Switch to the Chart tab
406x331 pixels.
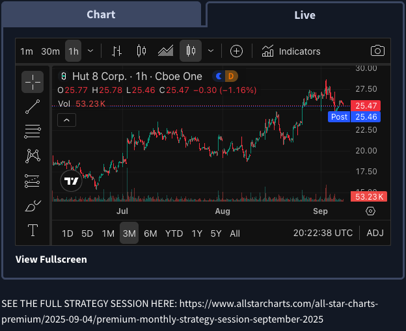[101, 14]
